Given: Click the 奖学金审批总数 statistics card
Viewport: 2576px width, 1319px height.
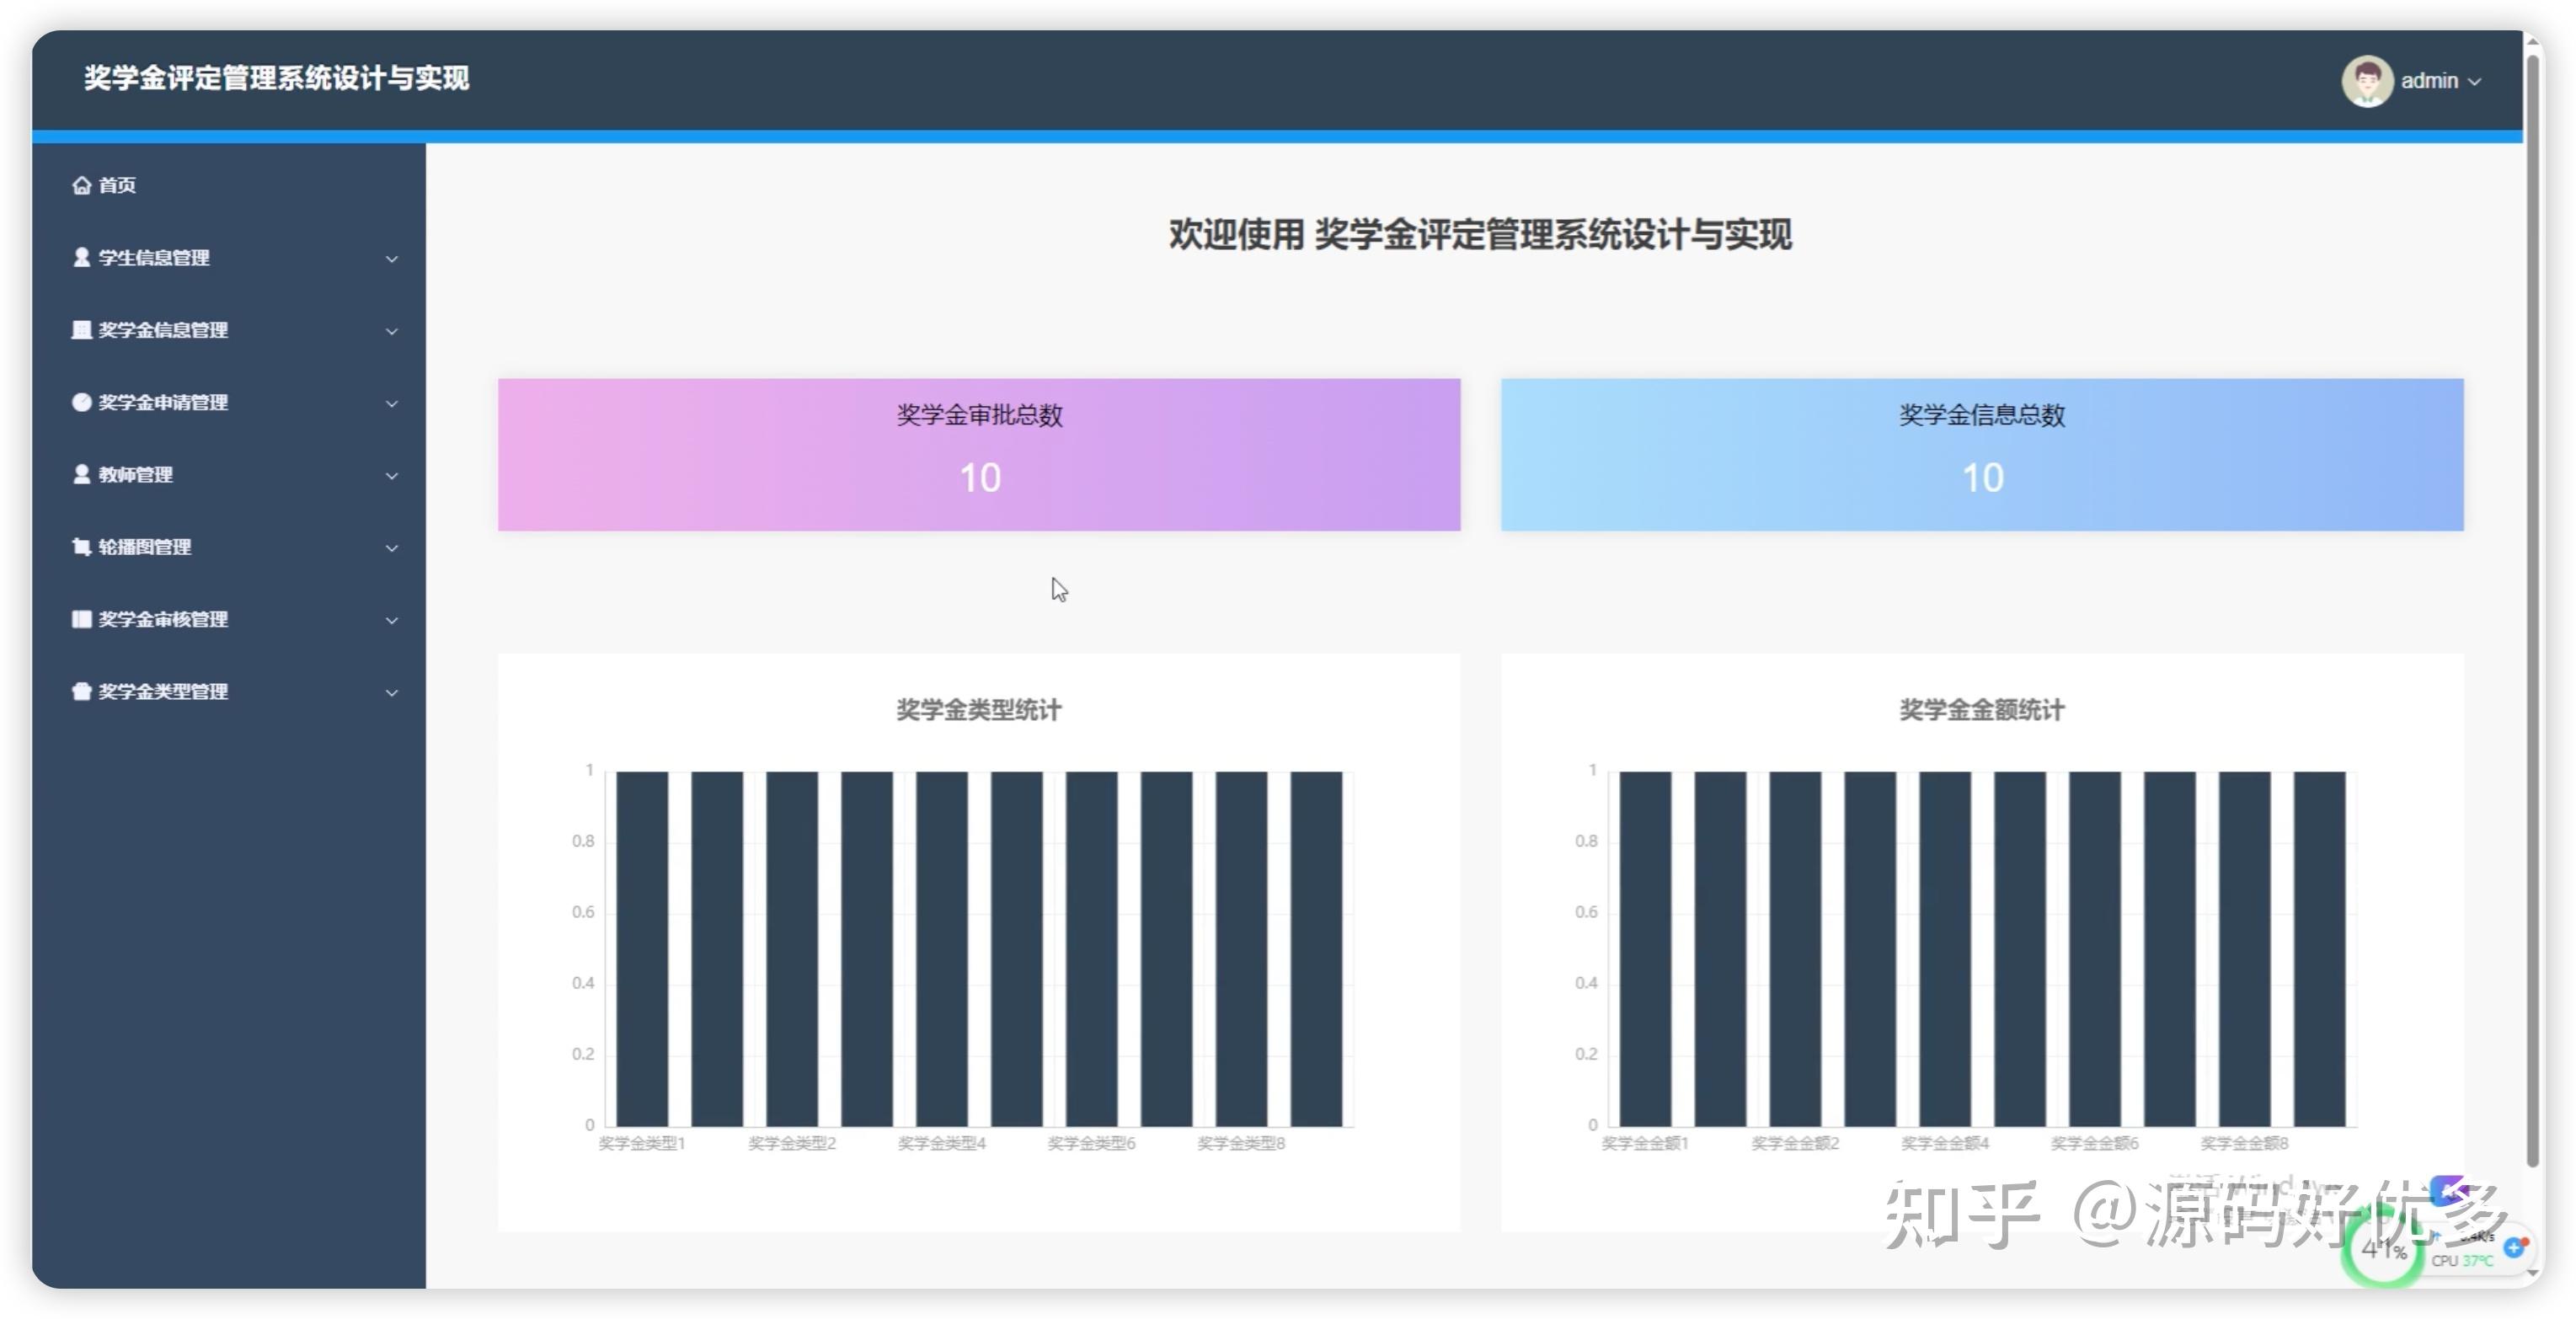Looking at the screenshot, I should (979, 455).
